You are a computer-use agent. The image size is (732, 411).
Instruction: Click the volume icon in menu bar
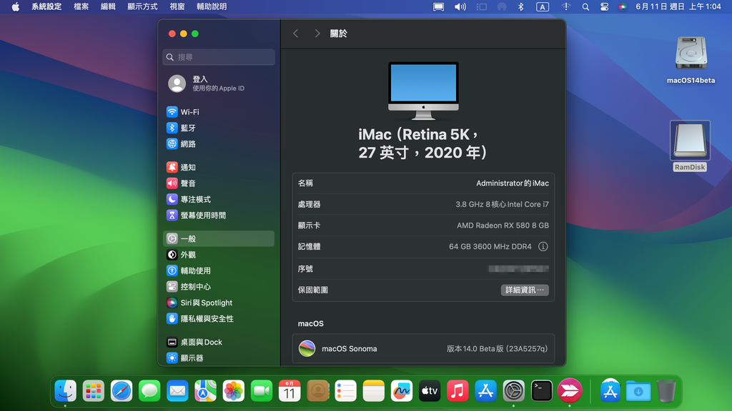460,6
